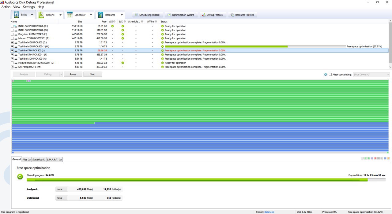Launch the Scheduling Wizard

tap(147, 15)
